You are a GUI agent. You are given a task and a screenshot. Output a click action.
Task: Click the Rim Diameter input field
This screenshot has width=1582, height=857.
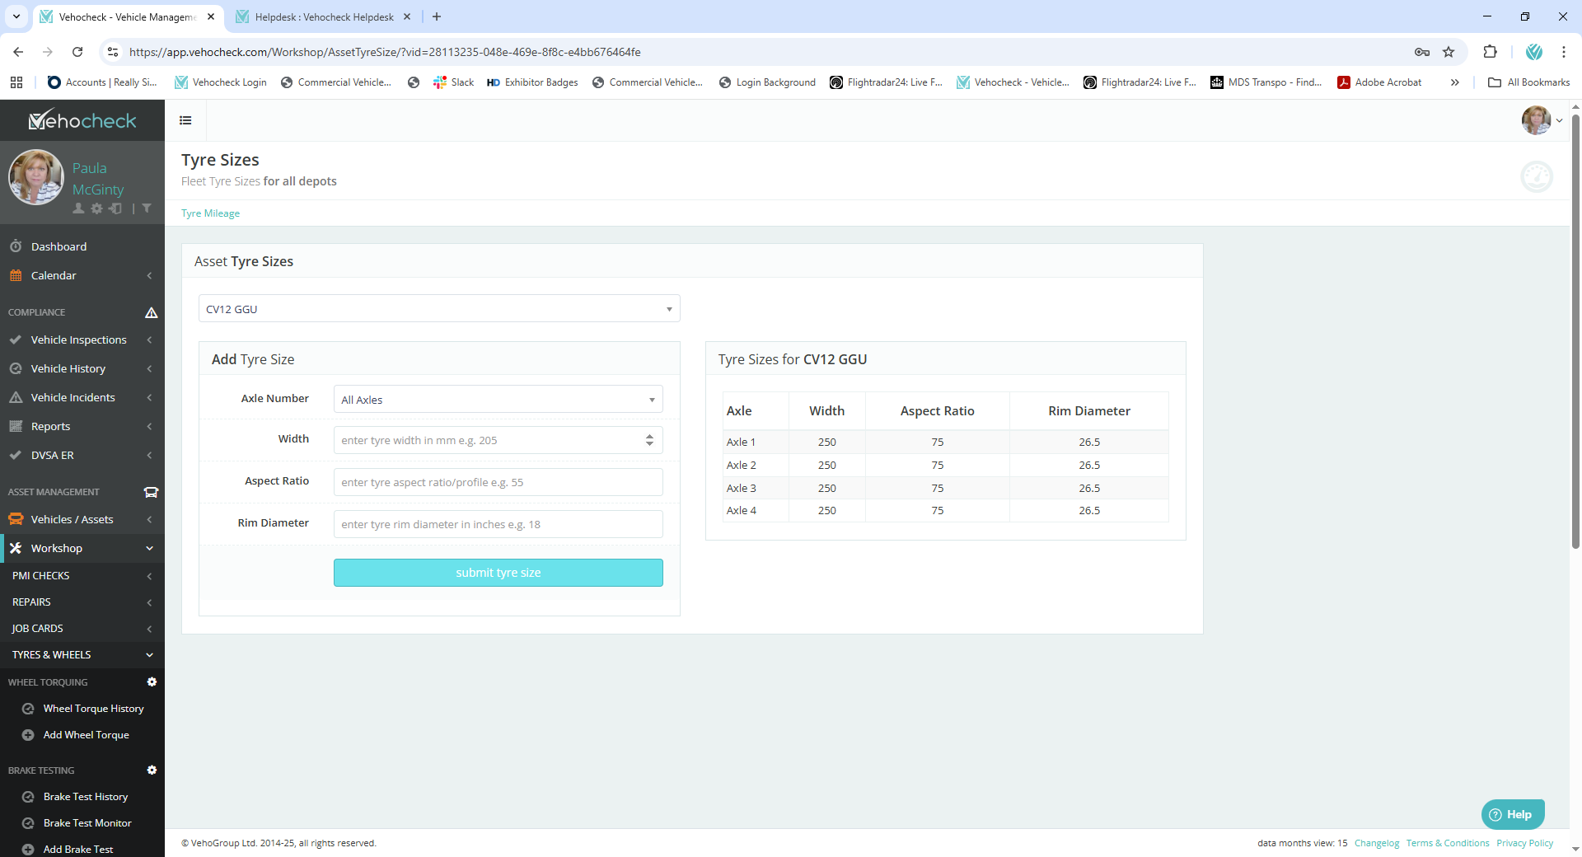click(x=498, y=524)
